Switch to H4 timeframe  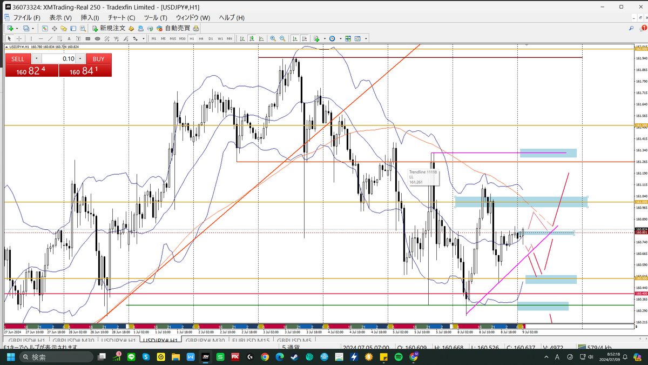pyautogui.click(x=201, y=38)
